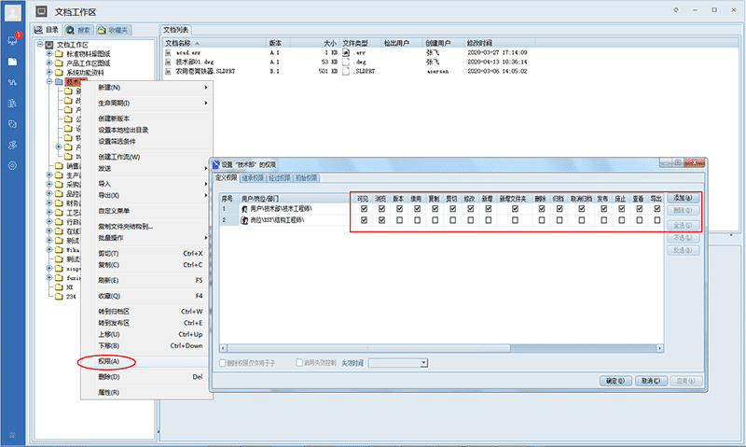Check the 启用失效控制 checkbox
The width and height of the screenshot is (746, 447).
[x=298, y=362]
